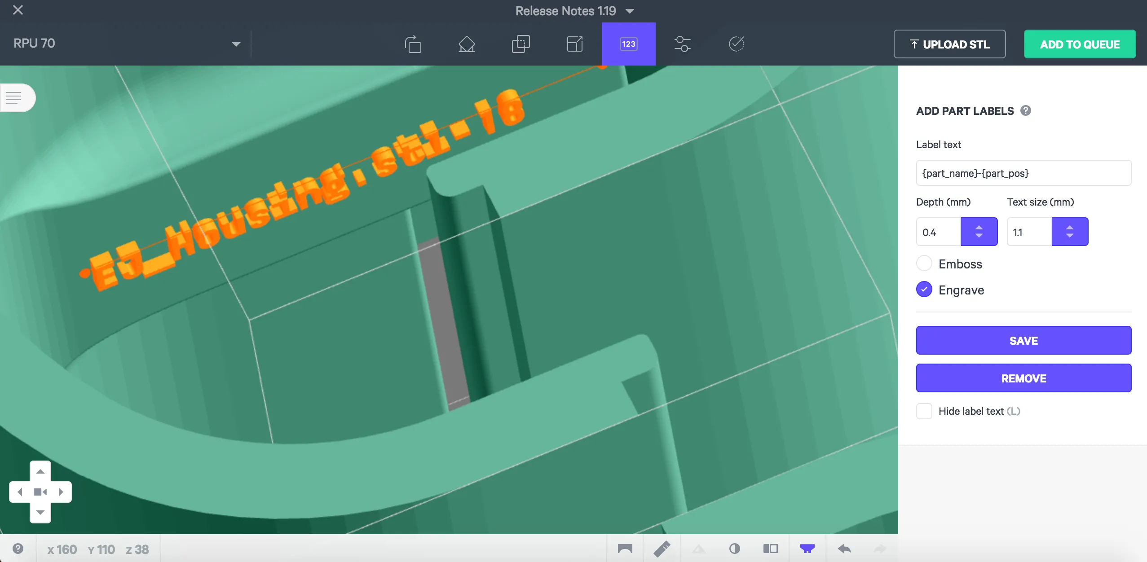The width and height of the screenshot is (1147, 562).
Task: Select the rotate part tool icon
Action: click(x=413, y=44)
